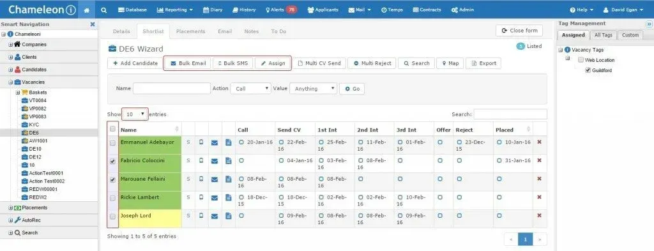Click the Export button
The height and width of the screenshot is (251, 654).
pos(483,63)
